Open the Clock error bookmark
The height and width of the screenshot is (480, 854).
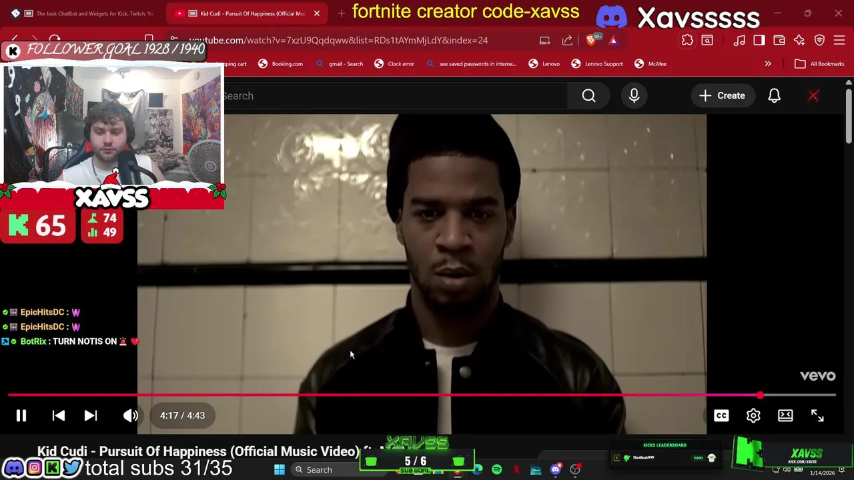pos(394,64)
